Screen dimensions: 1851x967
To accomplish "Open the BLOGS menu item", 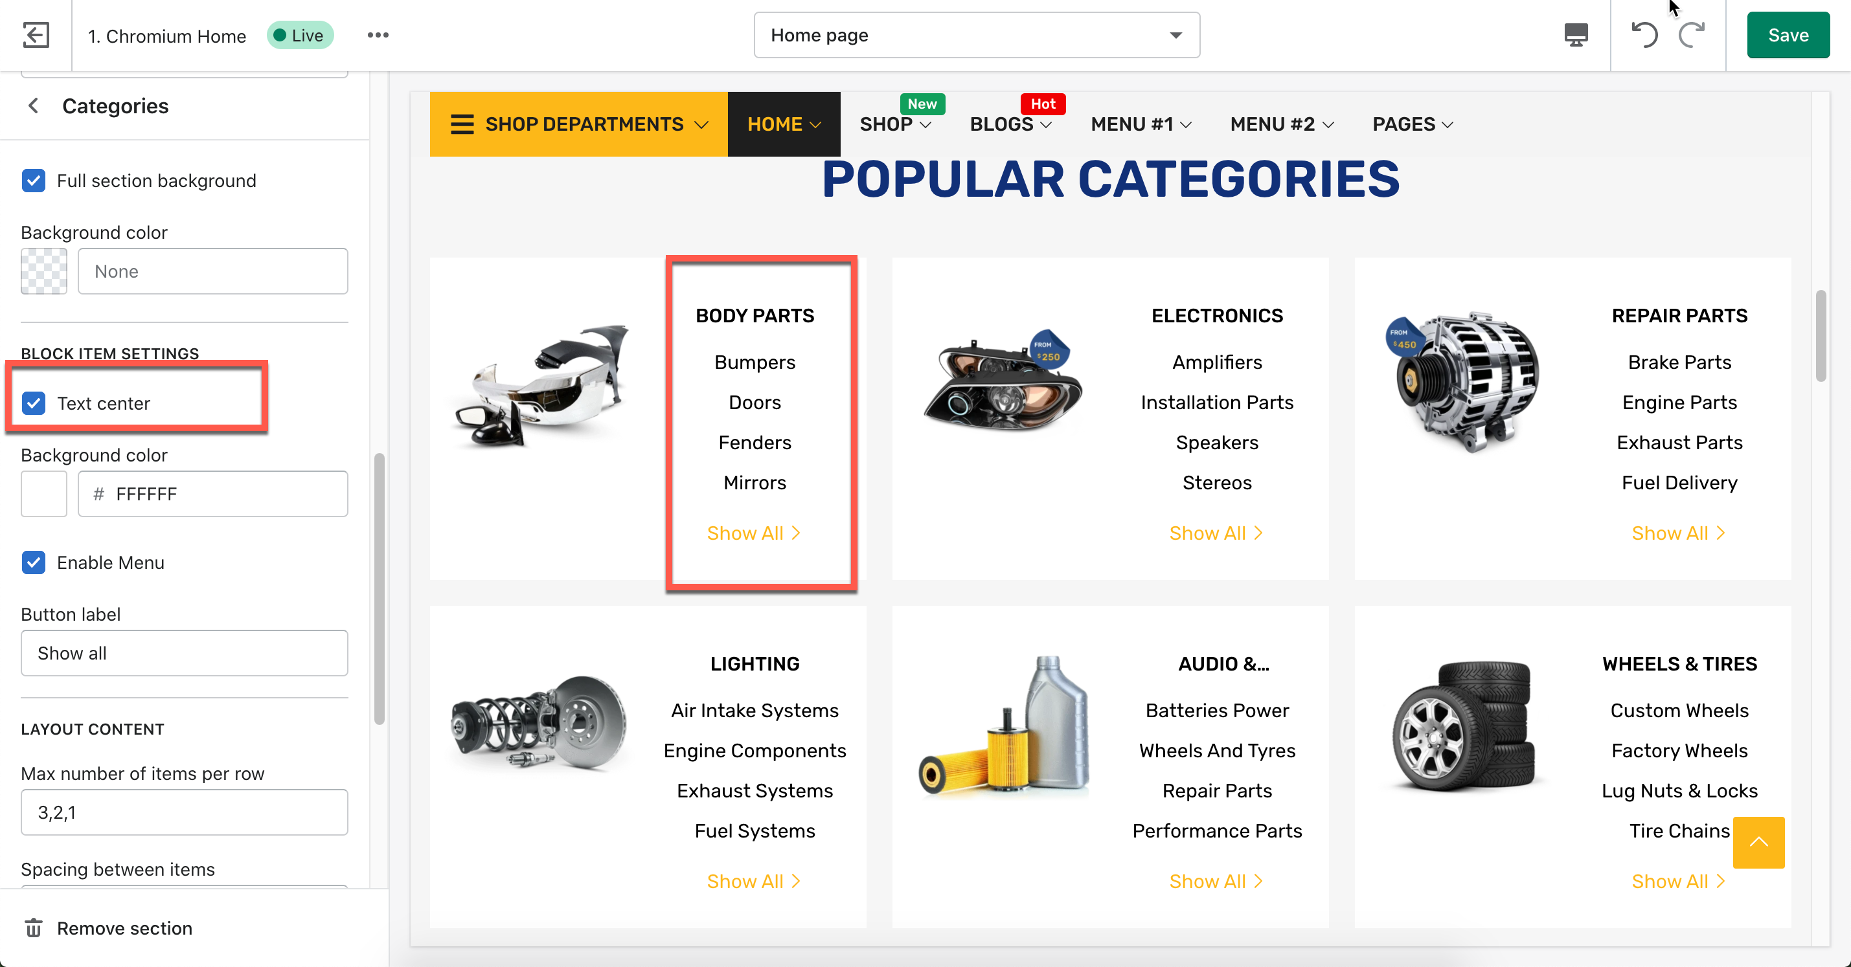I will [x=1010, y=124].
